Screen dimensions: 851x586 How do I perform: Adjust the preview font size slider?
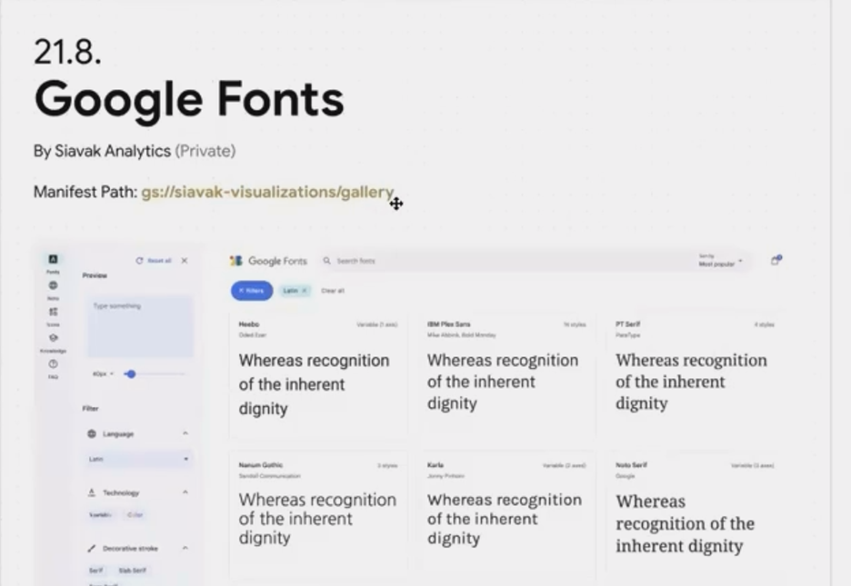point(130,374)
